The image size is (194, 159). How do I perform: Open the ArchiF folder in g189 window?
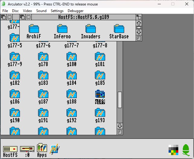34,29
